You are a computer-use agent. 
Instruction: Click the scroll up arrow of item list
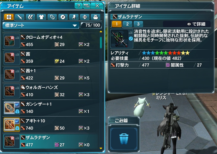coord(101,32)
